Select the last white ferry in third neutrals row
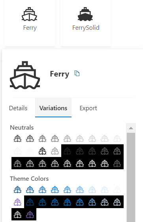 tap(105, 163)
